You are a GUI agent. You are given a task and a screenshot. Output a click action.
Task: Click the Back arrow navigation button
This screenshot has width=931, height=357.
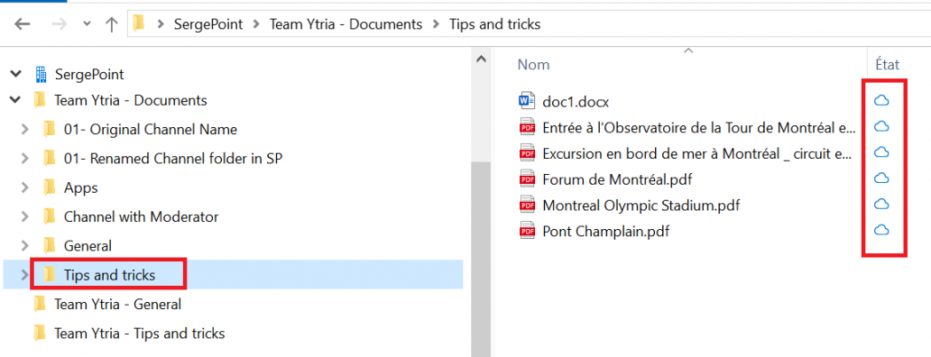pos(22,24)
